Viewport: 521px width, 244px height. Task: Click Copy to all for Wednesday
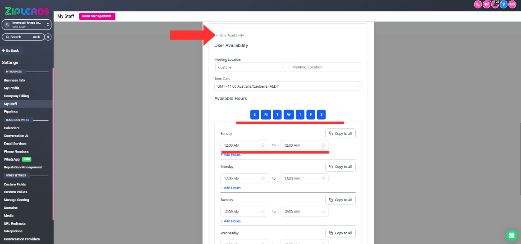tap(340, 233)
